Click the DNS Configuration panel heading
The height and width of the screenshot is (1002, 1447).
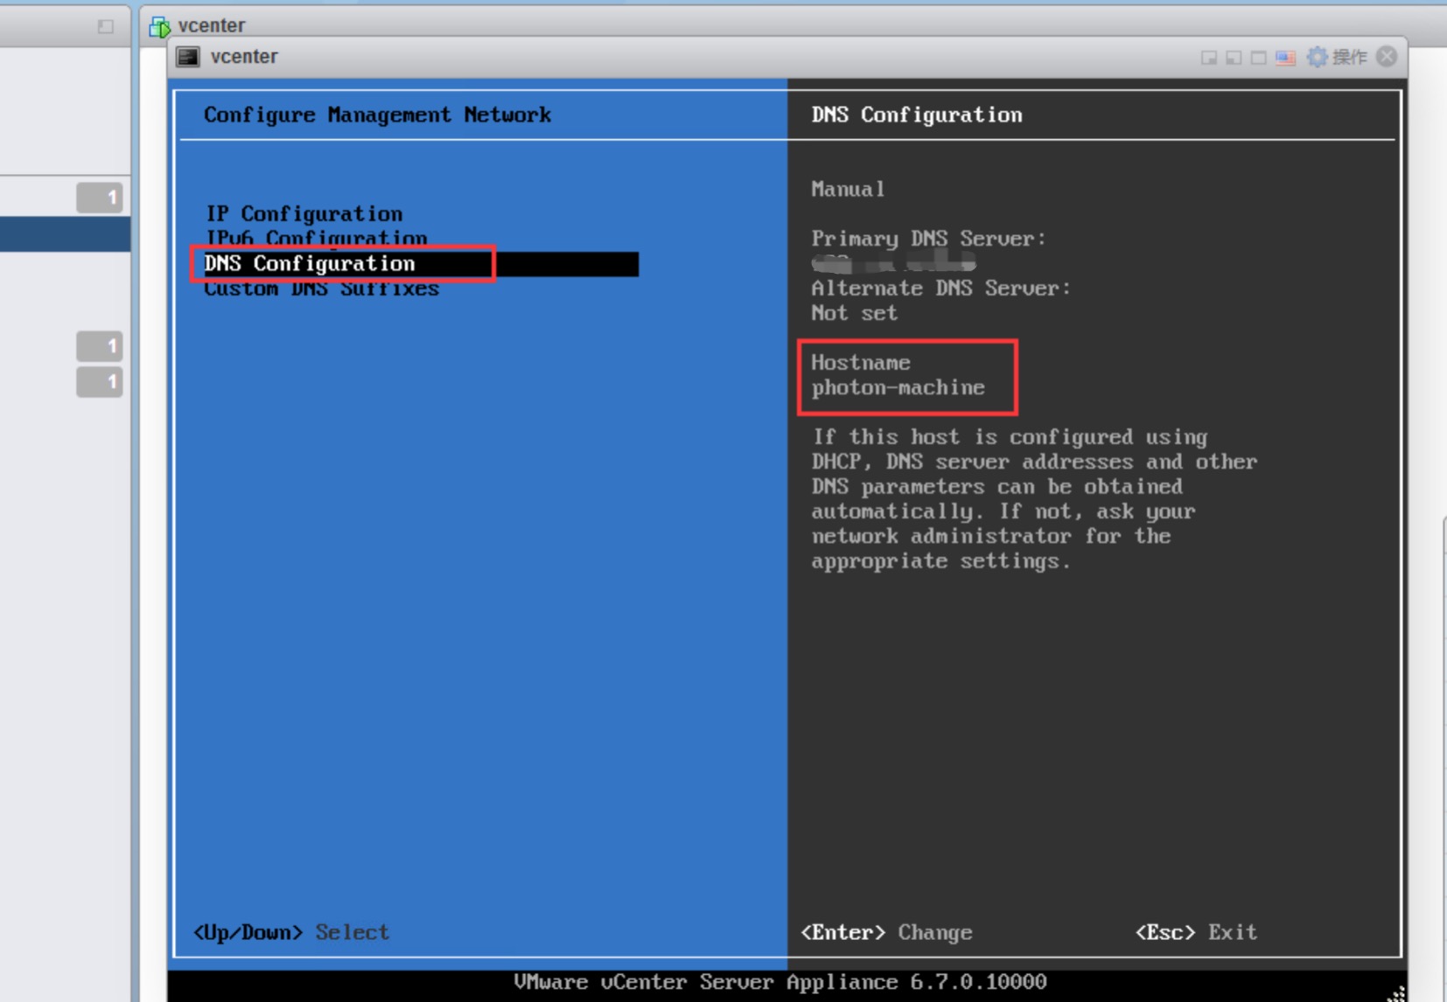tap(916, 115)
